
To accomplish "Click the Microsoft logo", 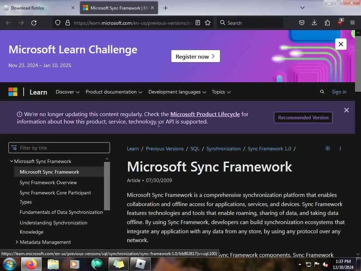I will [13, 92].
